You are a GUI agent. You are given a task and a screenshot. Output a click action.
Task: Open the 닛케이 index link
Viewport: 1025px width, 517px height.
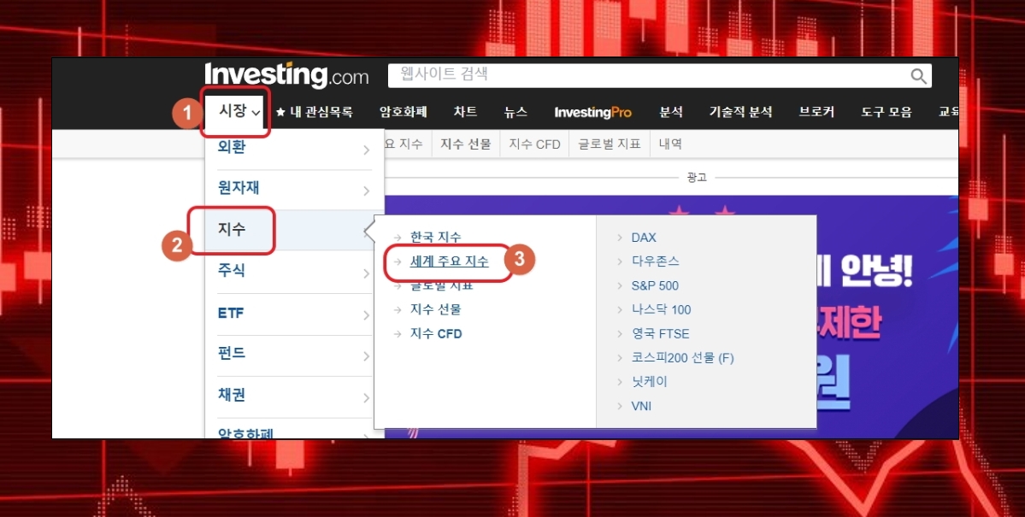tap(649, 382)
